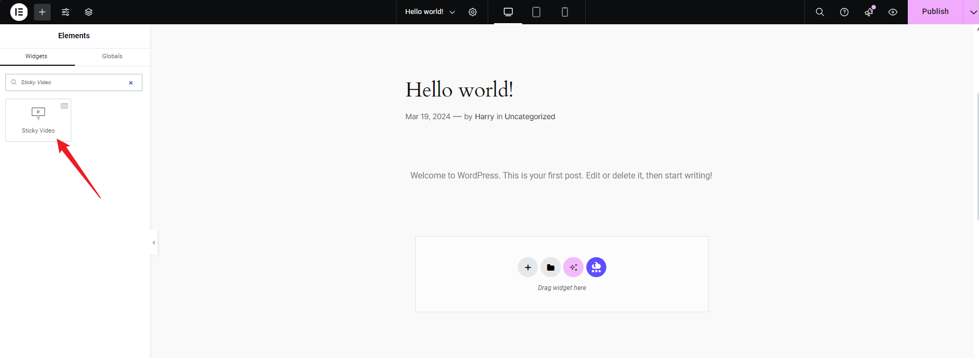Toggle preview changes eye icon
The height and width of the screenshot is (358, 979).
tap(893, 12)
